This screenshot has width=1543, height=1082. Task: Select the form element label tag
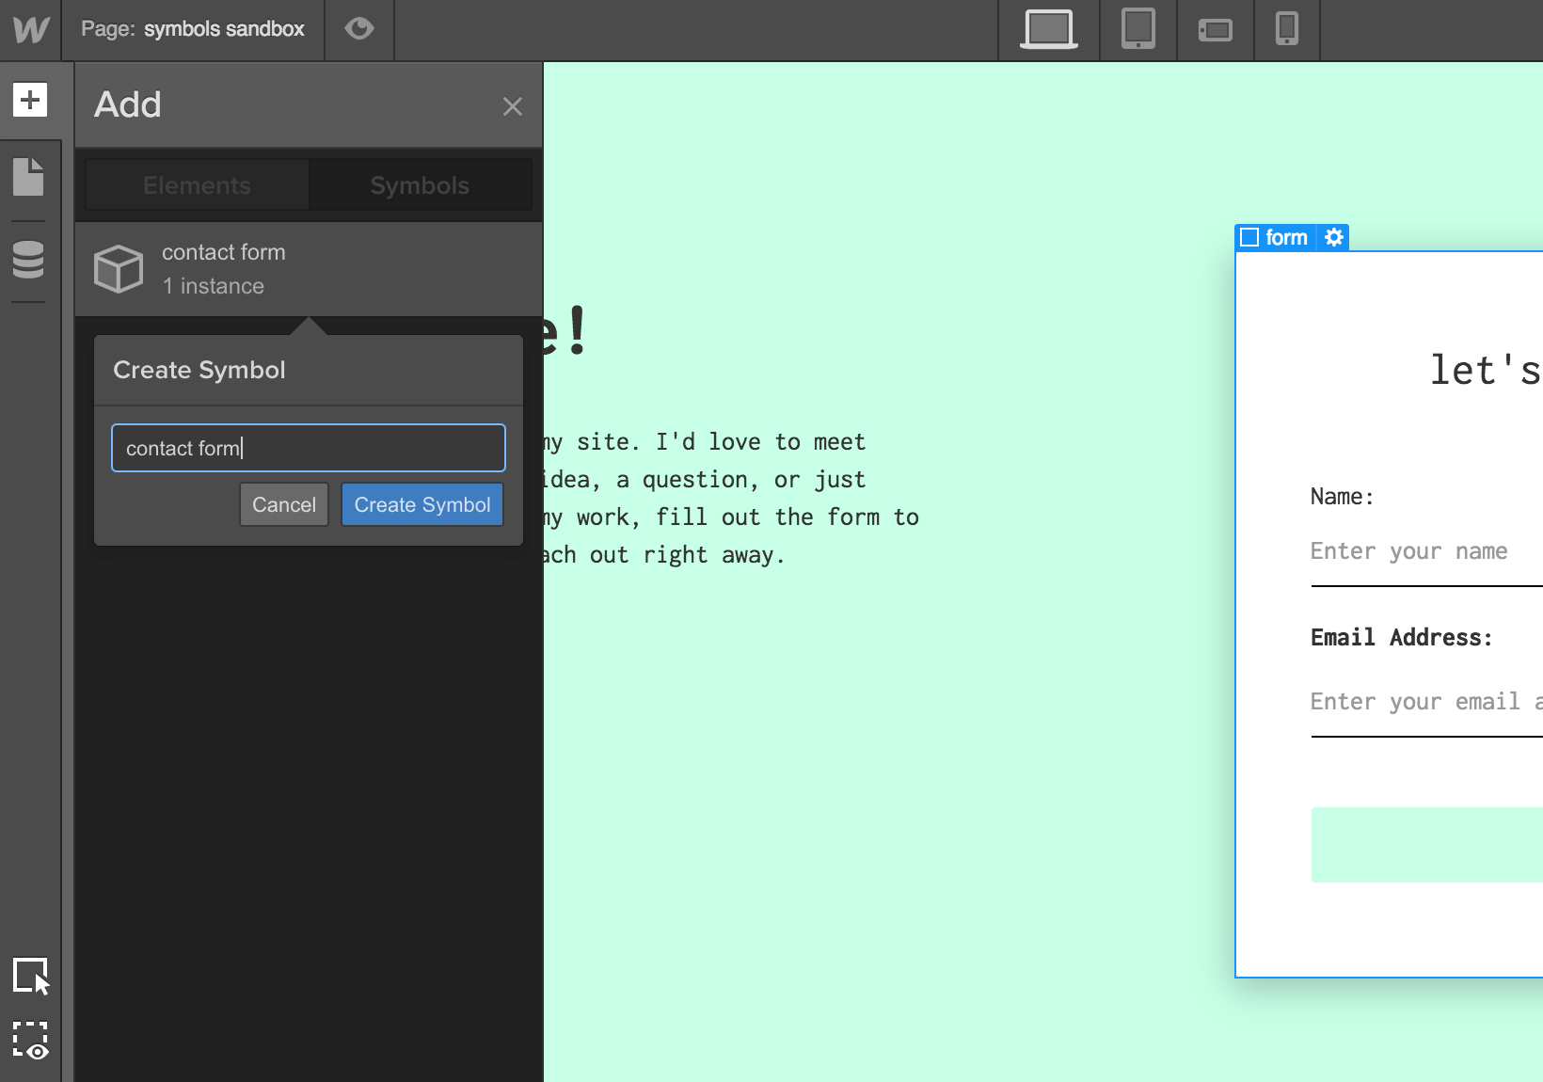pyautogui.click(x=1286, y=237)
